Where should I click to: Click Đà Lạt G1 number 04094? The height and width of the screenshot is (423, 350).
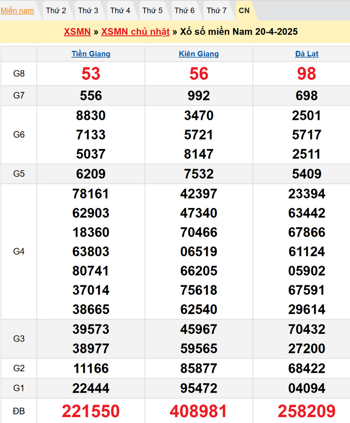[x=307, y=388]
